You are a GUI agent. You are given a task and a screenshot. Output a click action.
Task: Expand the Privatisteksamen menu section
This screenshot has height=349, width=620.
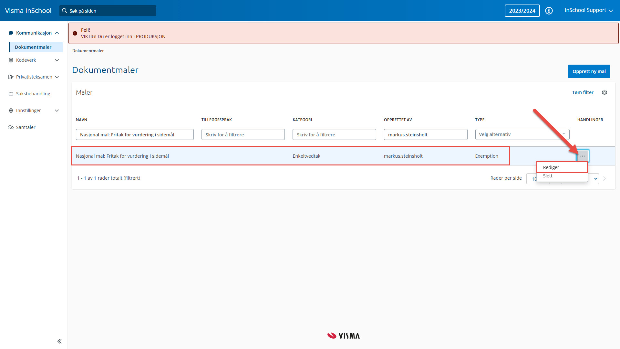[x=57, y=77]
